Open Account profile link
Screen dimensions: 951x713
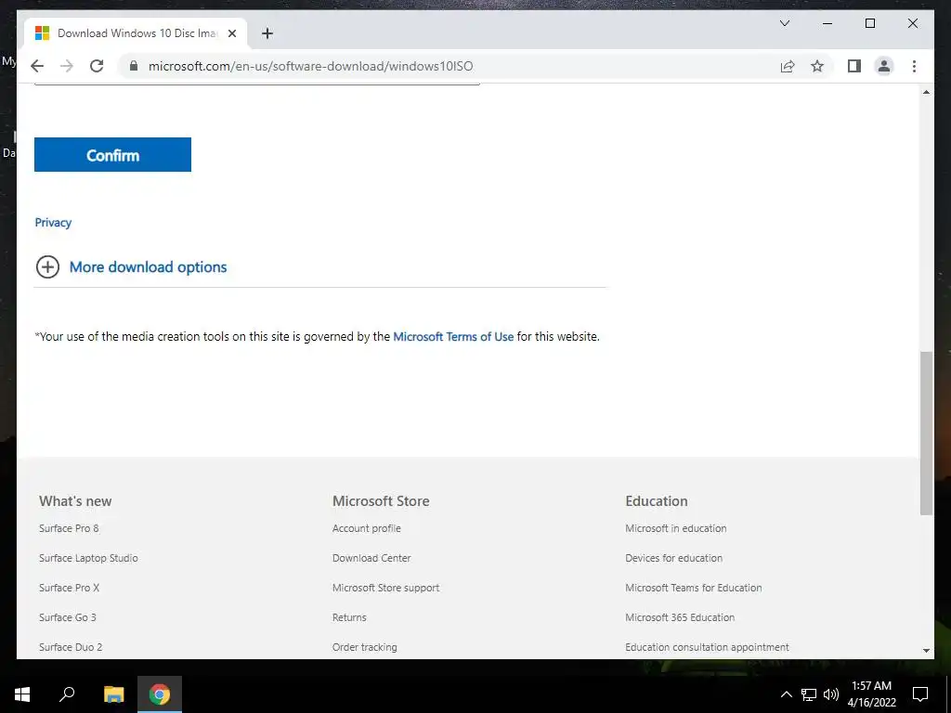click(x=366, y=528)
